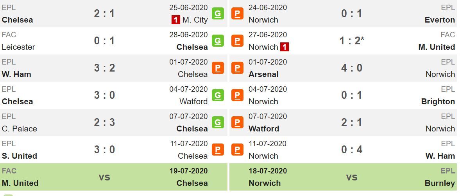Select upcoming M. United vs Chelsea FAC match
The width and height of the screenshot is (460, 196).
click(114, 177)
